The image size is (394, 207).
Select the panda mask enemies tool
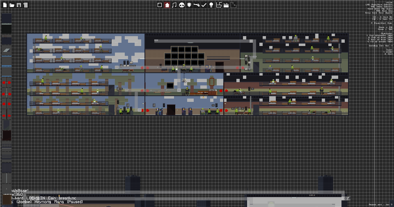[x=182, y=5]
